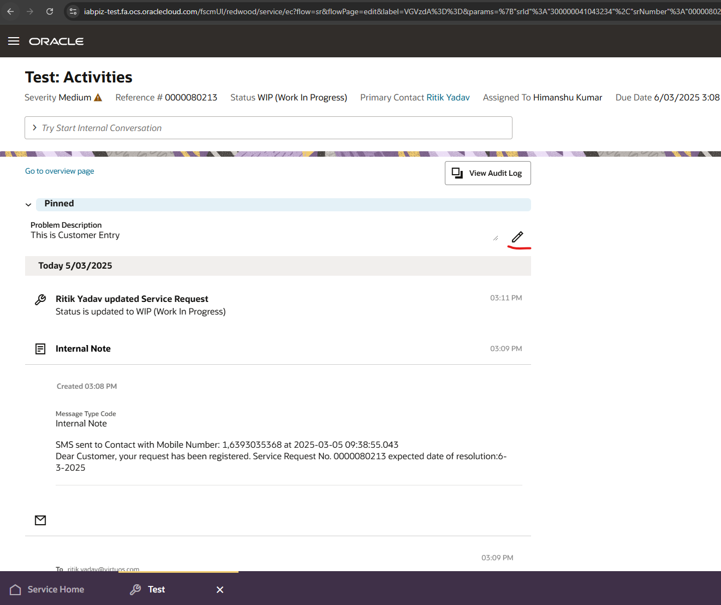Open the hamburger navigation menu

(x=14, y=40)
